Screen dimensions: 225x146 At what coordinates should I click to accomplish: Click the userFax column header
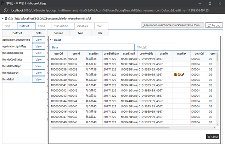tap(181, 54)
